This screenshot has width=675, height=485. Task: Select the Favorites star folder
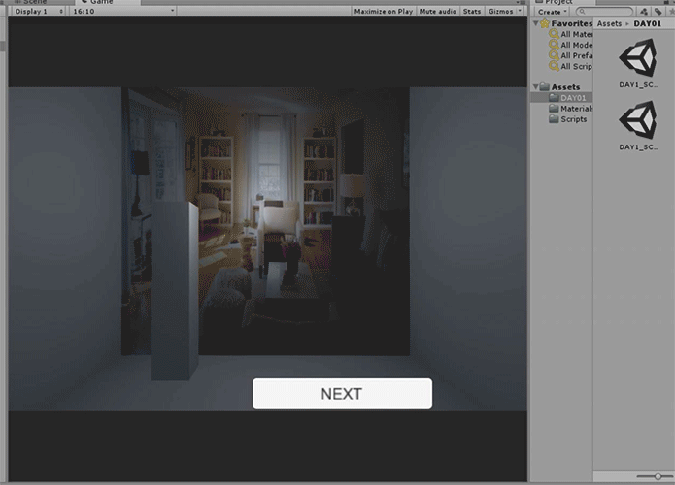pos(545,23)
